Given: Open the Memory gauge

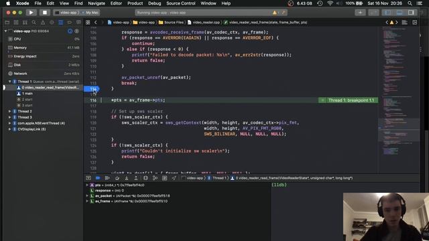Looking at the screenshot, I should coord(43,48).
